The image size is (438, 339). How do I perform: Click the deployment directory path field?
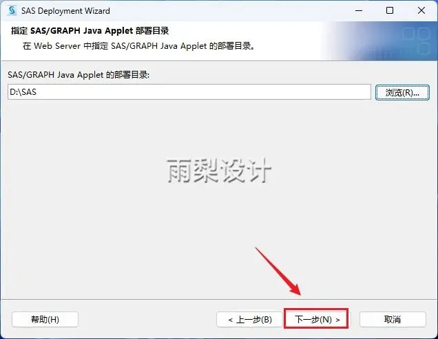tap(189, 91)
